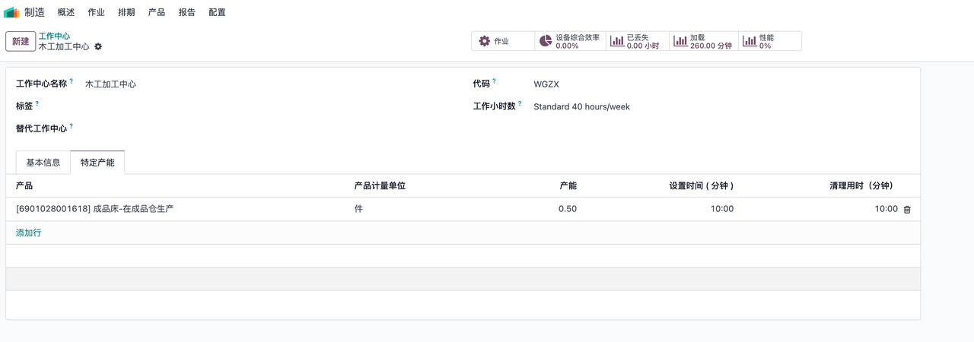Show help tooltip for 替代工作中心
This screenshot has height=342, width=974.
[x=72, y=126]
